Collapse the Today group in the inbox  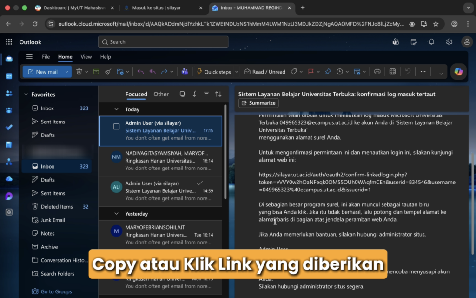point(117,109)
